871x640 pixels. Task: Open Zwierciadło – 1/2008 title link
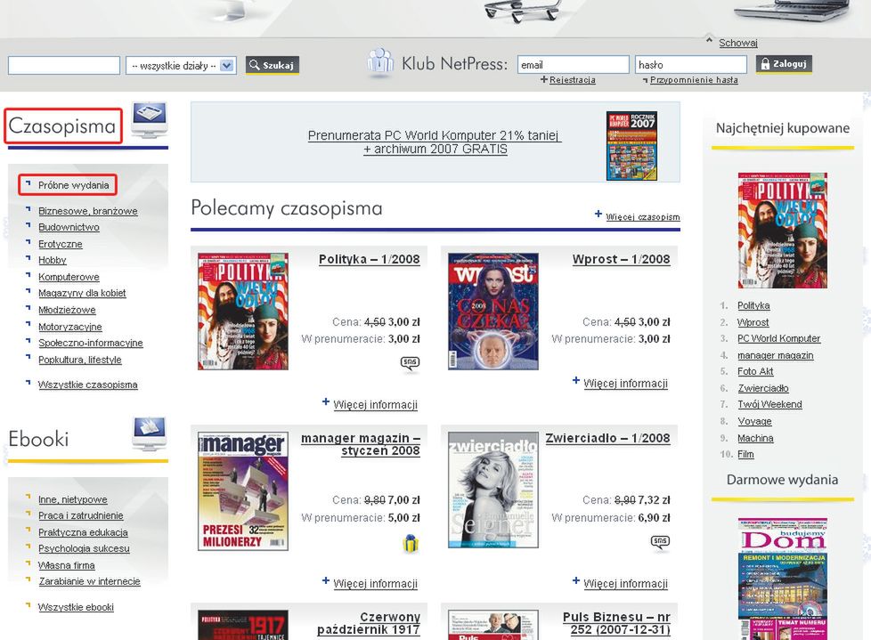607,438
